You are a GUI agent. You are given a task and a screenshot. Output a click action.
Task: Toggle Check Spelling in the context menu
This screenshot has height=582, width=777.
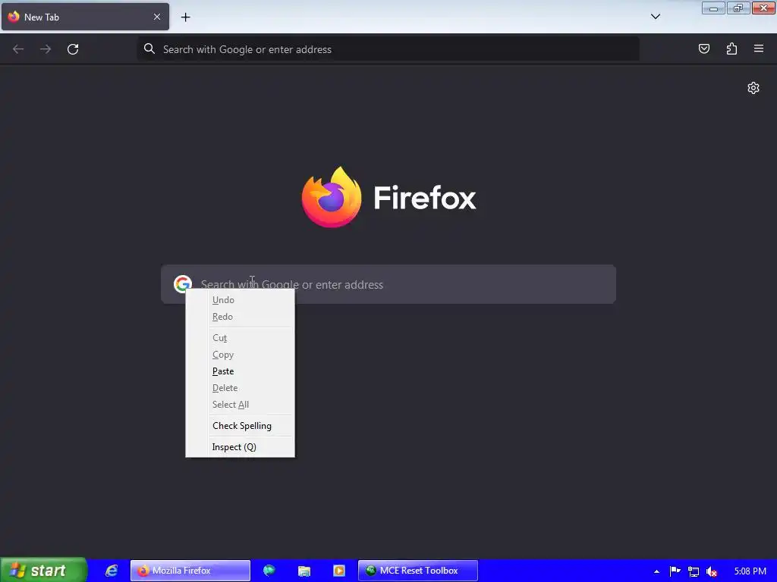click(241, 426)
